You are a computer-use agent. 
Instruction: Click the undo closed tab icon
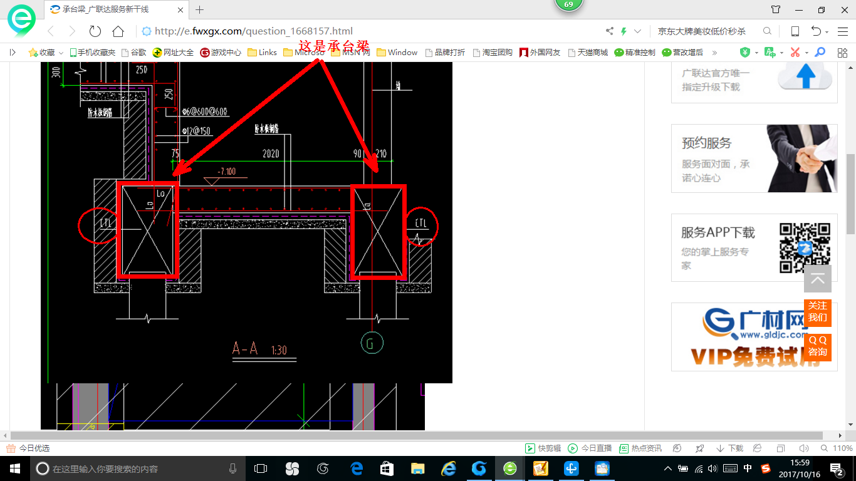coord(816,31)
